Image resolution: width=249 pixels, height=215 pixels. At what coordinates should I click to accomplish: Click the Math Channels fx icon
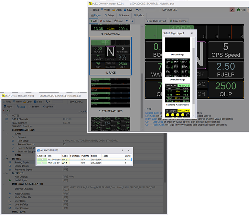[x=10, y=194]
